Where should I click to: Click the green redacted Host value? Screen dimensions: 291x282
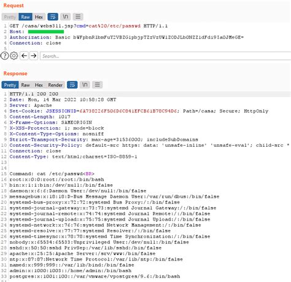pos(46,32)
